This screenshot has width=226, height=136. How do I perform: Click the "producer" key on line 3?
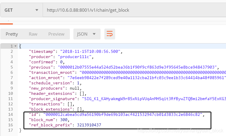point(41,57)
